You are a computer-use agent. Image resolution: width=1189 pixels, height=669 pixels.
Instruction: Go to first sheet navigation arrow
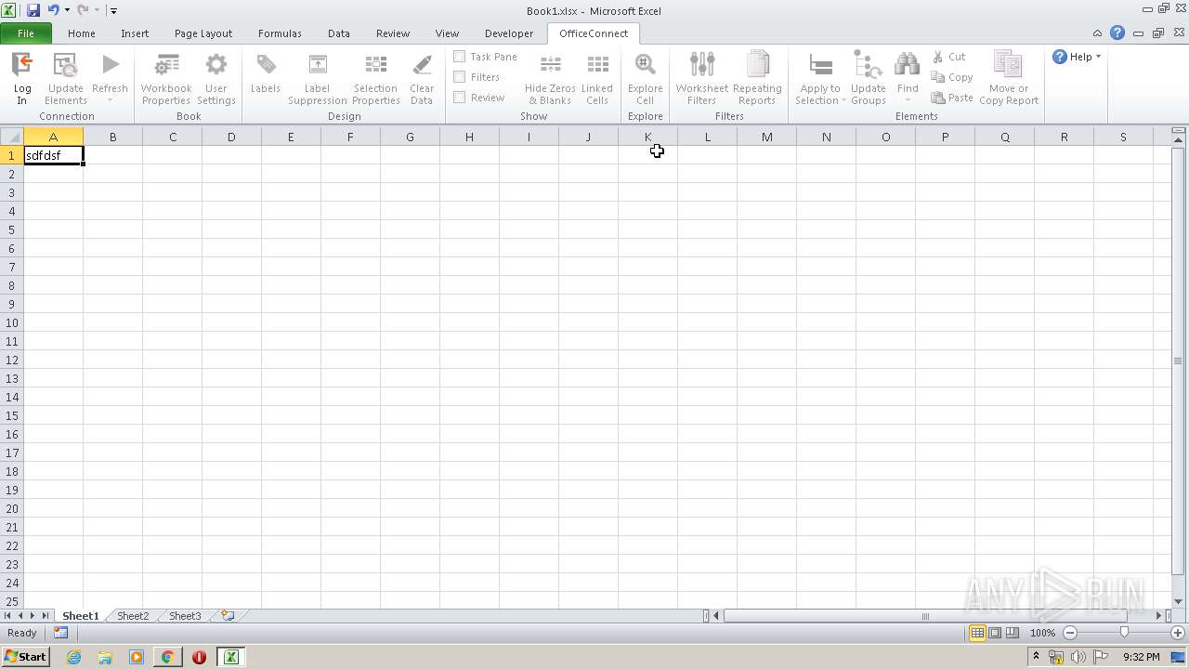(8, 616)
